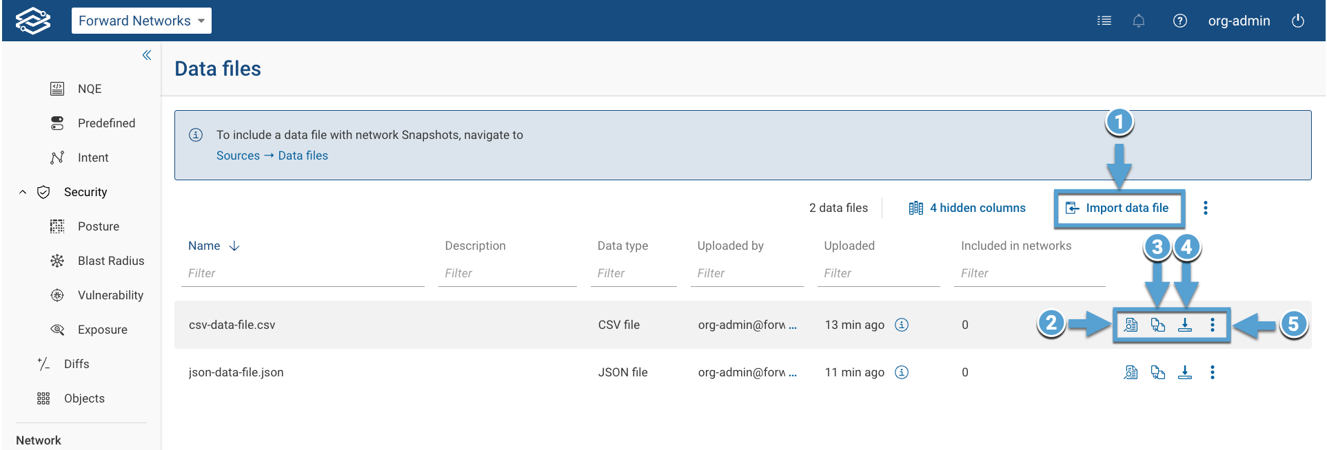
Task: Follow the Sources → Data files link
Action: point(272,156)
